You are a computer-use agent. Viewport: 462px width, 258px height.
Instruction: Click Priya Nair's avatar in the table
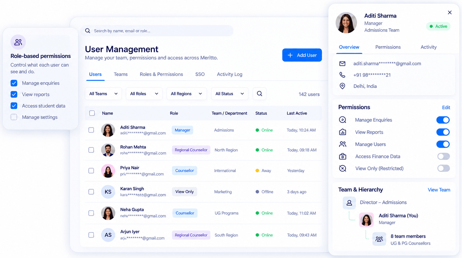tap(108, 171)
